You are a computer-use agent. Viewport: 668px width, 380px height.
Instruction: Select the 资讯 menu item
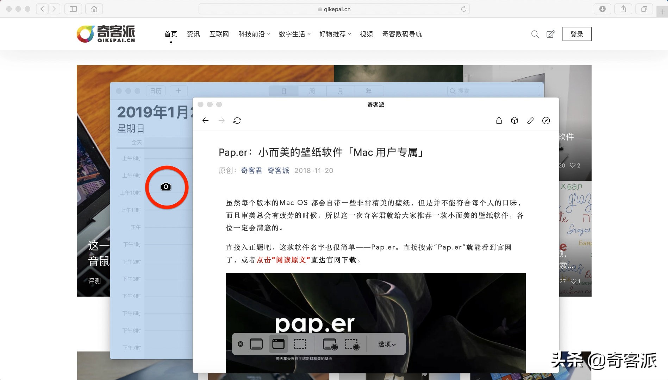point(193,34)
